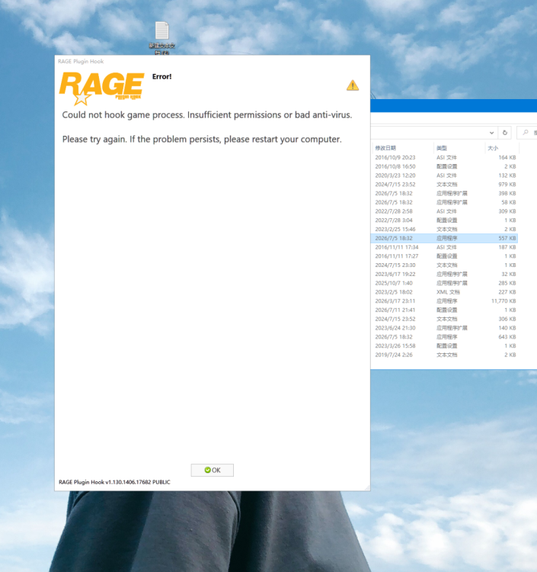
Task: Click the yellow warning triangle icon
Action: pos(353,85)
